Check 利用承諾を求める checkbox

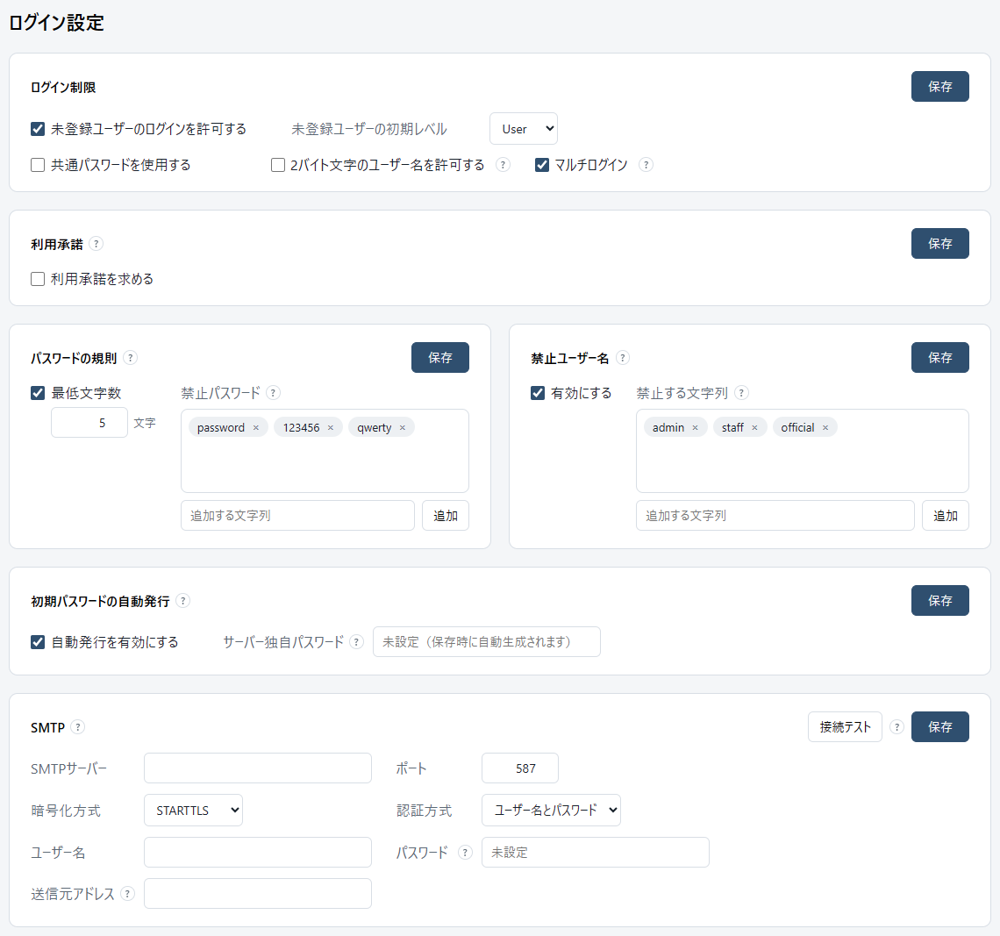click(38, 279)
